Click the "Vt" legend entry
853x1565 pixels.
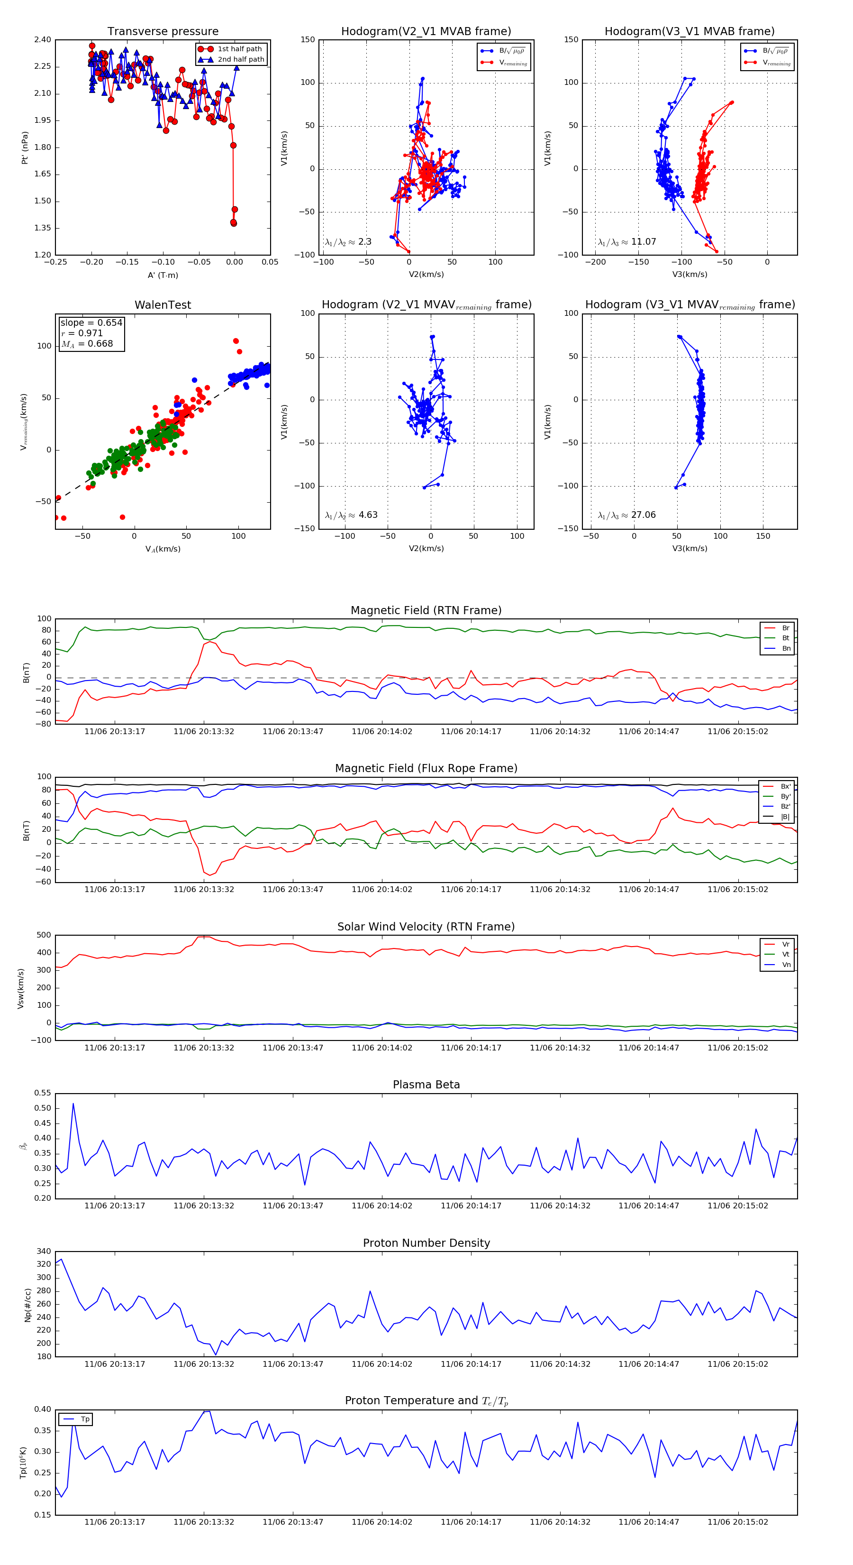coord(777,955)
